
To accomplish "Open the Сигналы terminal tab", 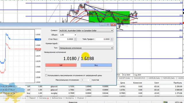I will [x=44, y=98].
